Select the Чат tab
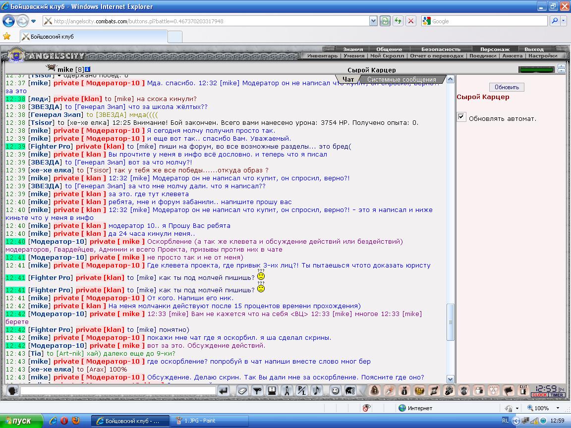The image size is (571, 428). [348, 79]
